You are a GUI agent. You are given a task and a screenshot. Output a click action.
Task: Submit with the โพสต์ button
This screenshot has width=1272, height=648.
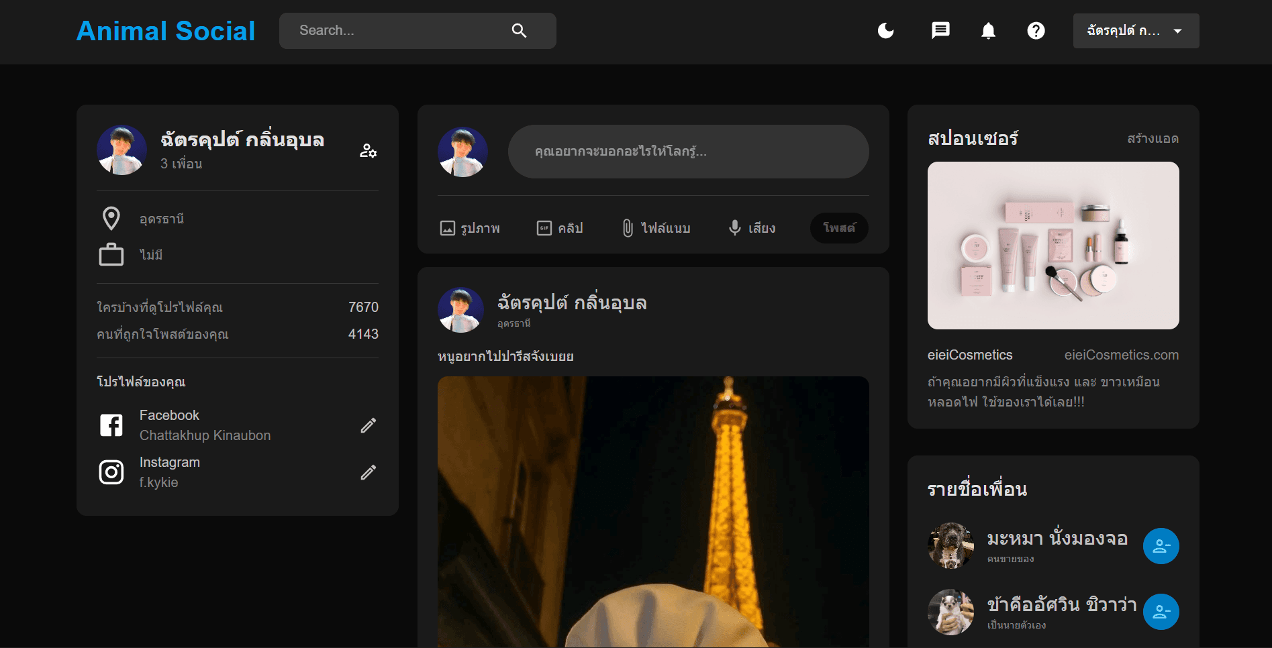click(x=839, y=228)
